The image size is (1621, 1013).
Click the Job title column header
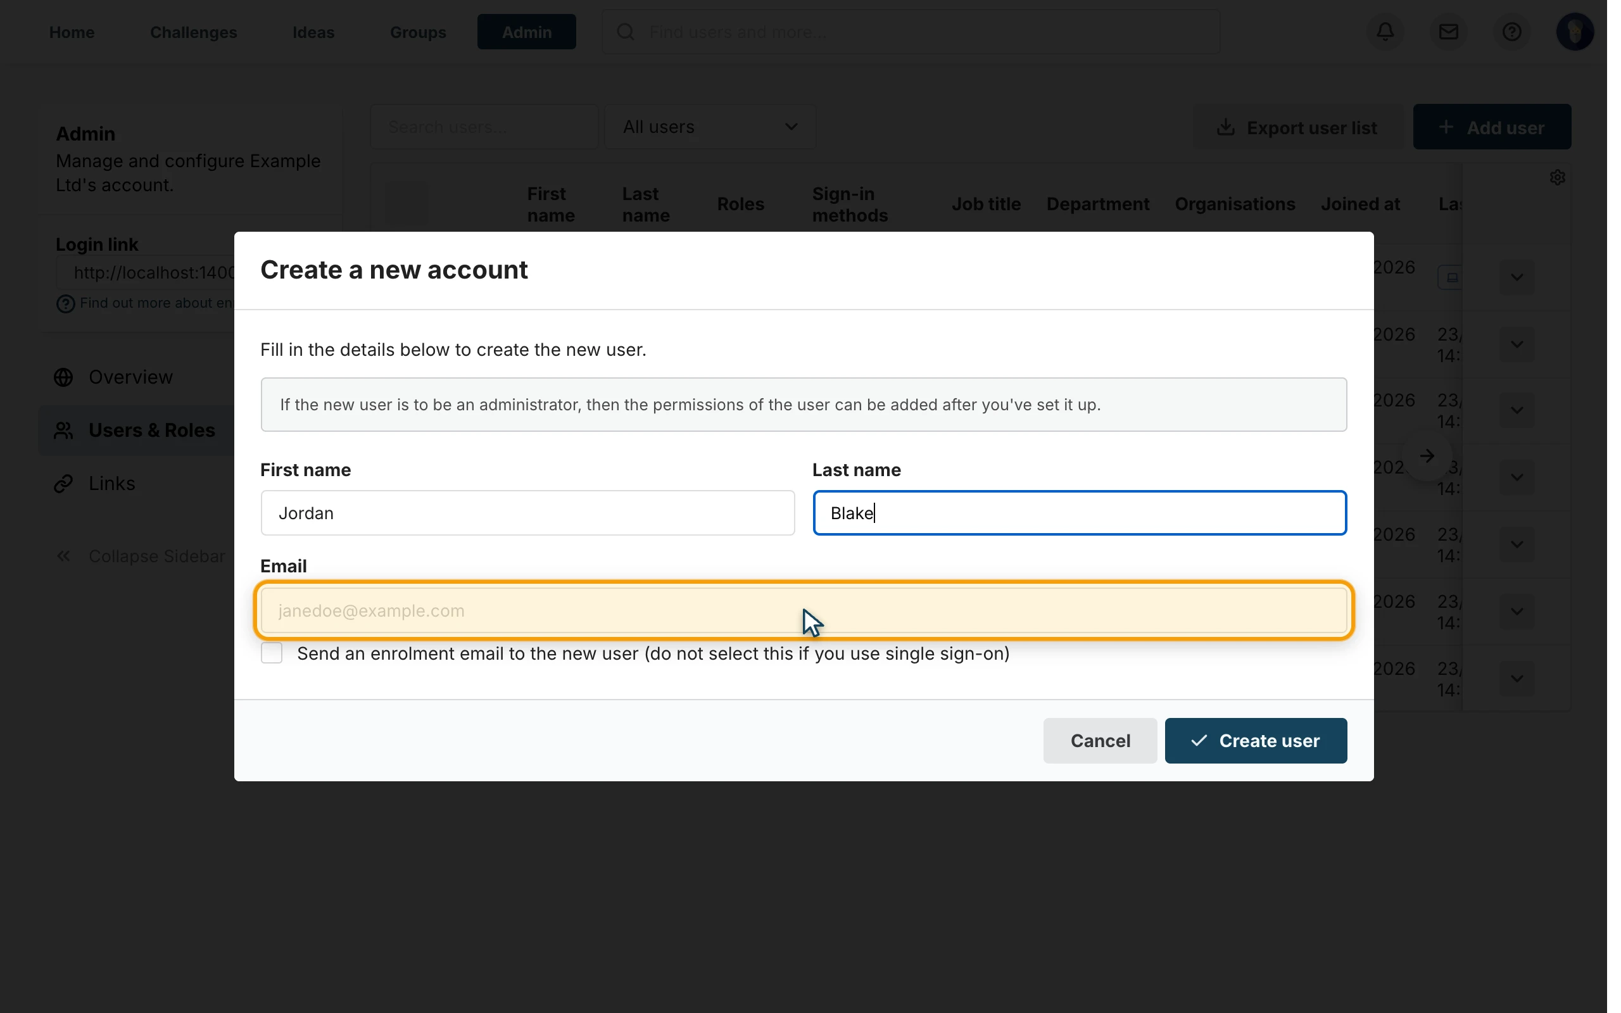click(986, 204)
